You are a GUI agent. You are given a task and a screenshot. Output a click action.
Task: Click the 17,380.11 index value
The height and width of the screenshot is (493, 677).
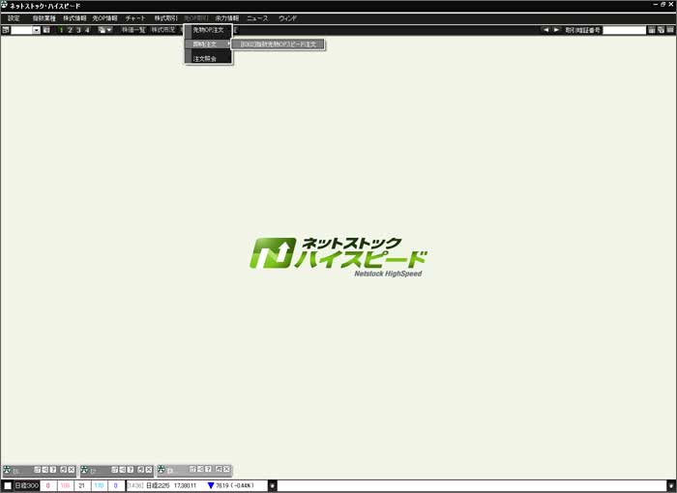tap(186, 485)
